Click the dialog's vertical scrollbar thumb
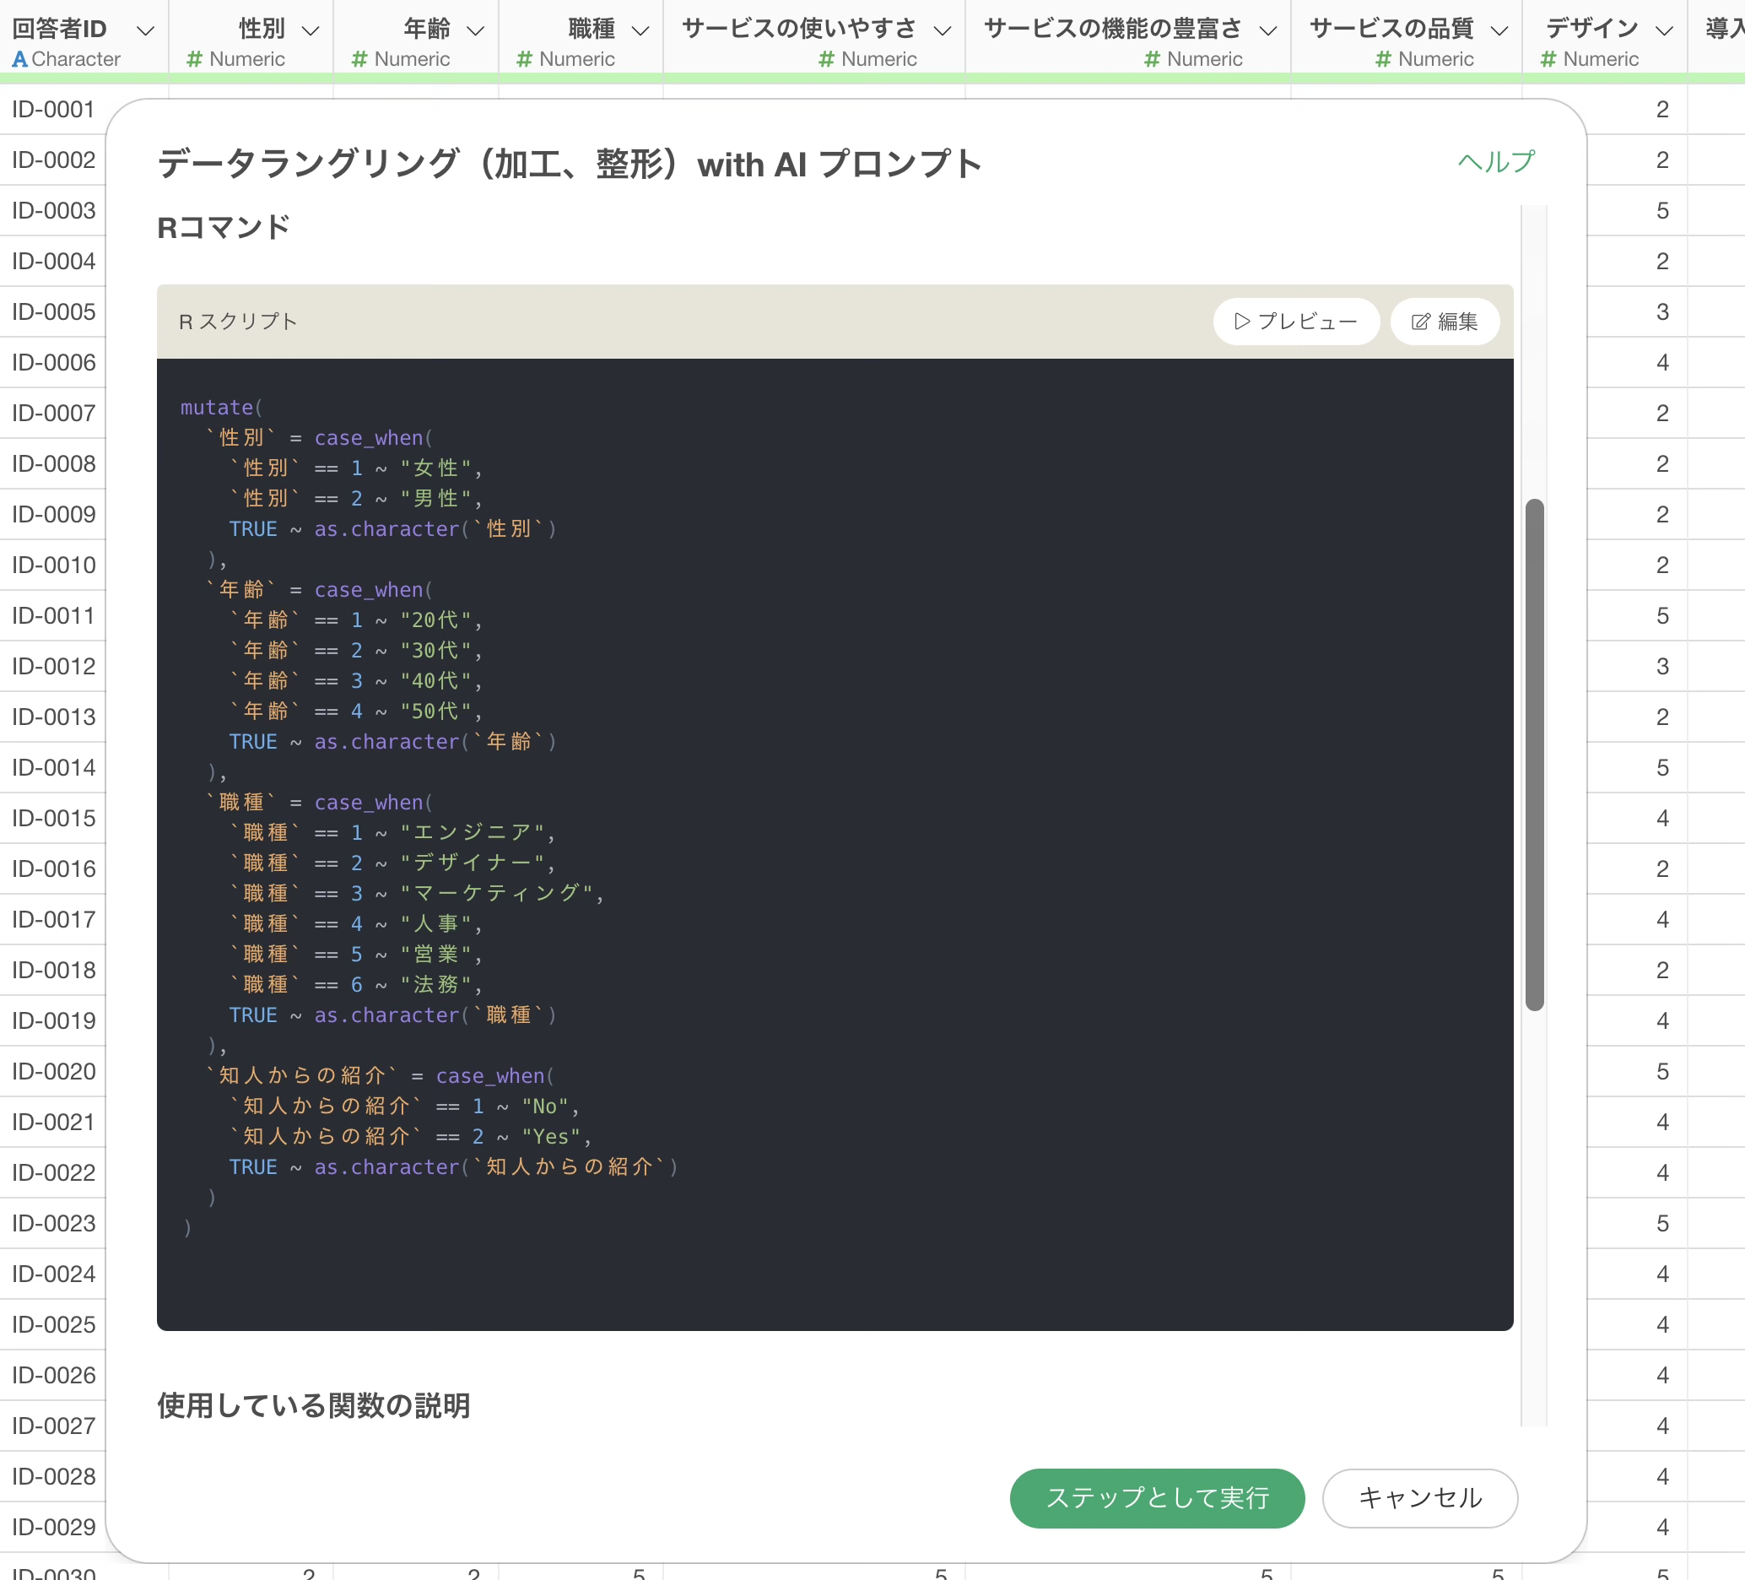1745x1580 pixels. pyautogui.click(x=1534, y=753)
